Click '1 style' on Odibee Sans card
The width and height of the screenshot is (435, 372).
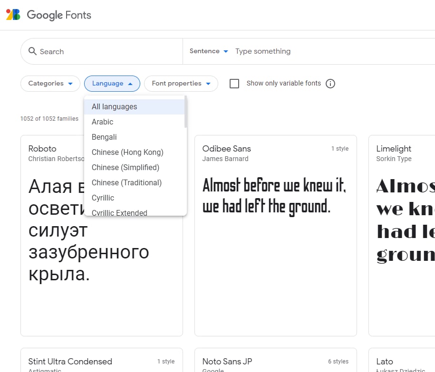(x=340, y=149)
